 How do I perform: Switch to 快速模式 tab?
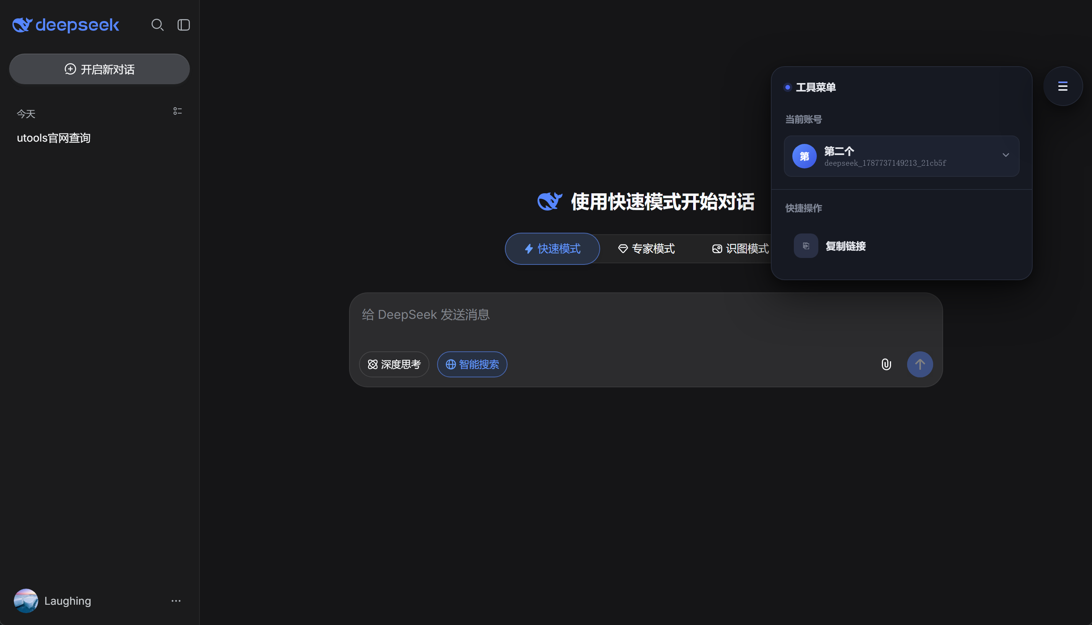(552, 248)
